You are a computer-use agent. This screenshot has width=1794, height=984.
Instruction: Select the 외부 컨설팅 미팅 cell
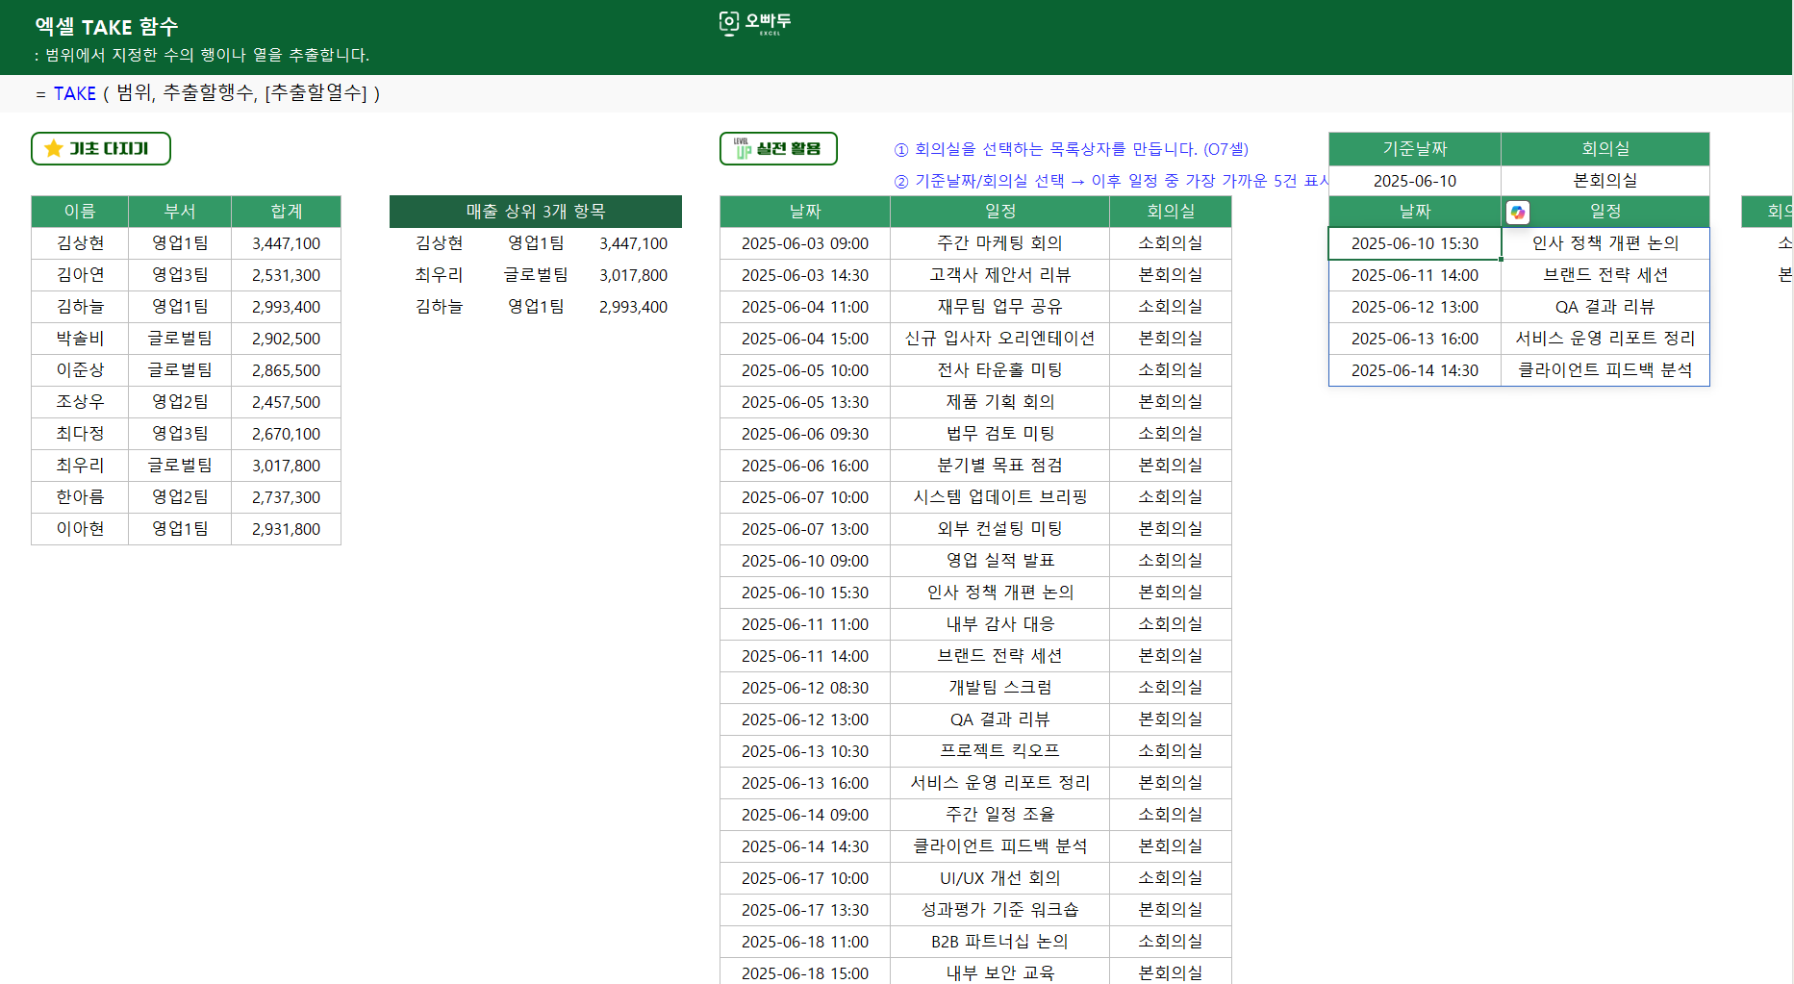click(999, 529)
